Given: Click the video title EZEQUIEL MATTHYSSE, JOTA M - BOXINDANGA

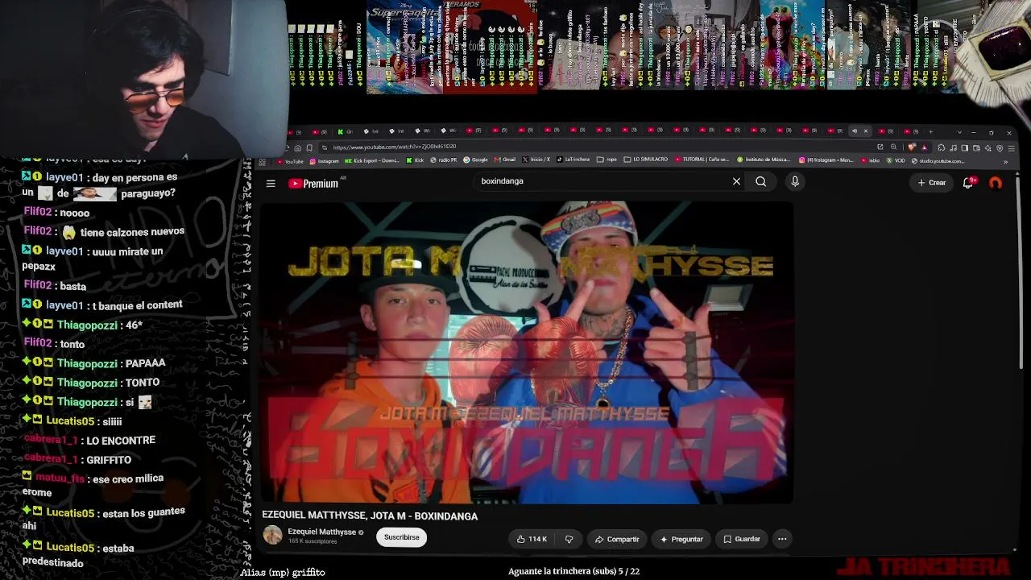Looking at the screenshot, I should pyautogui.click(x=370, y=516).
